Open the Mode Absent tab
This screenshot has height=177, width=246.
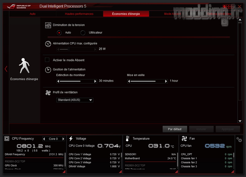pos(173,14)
